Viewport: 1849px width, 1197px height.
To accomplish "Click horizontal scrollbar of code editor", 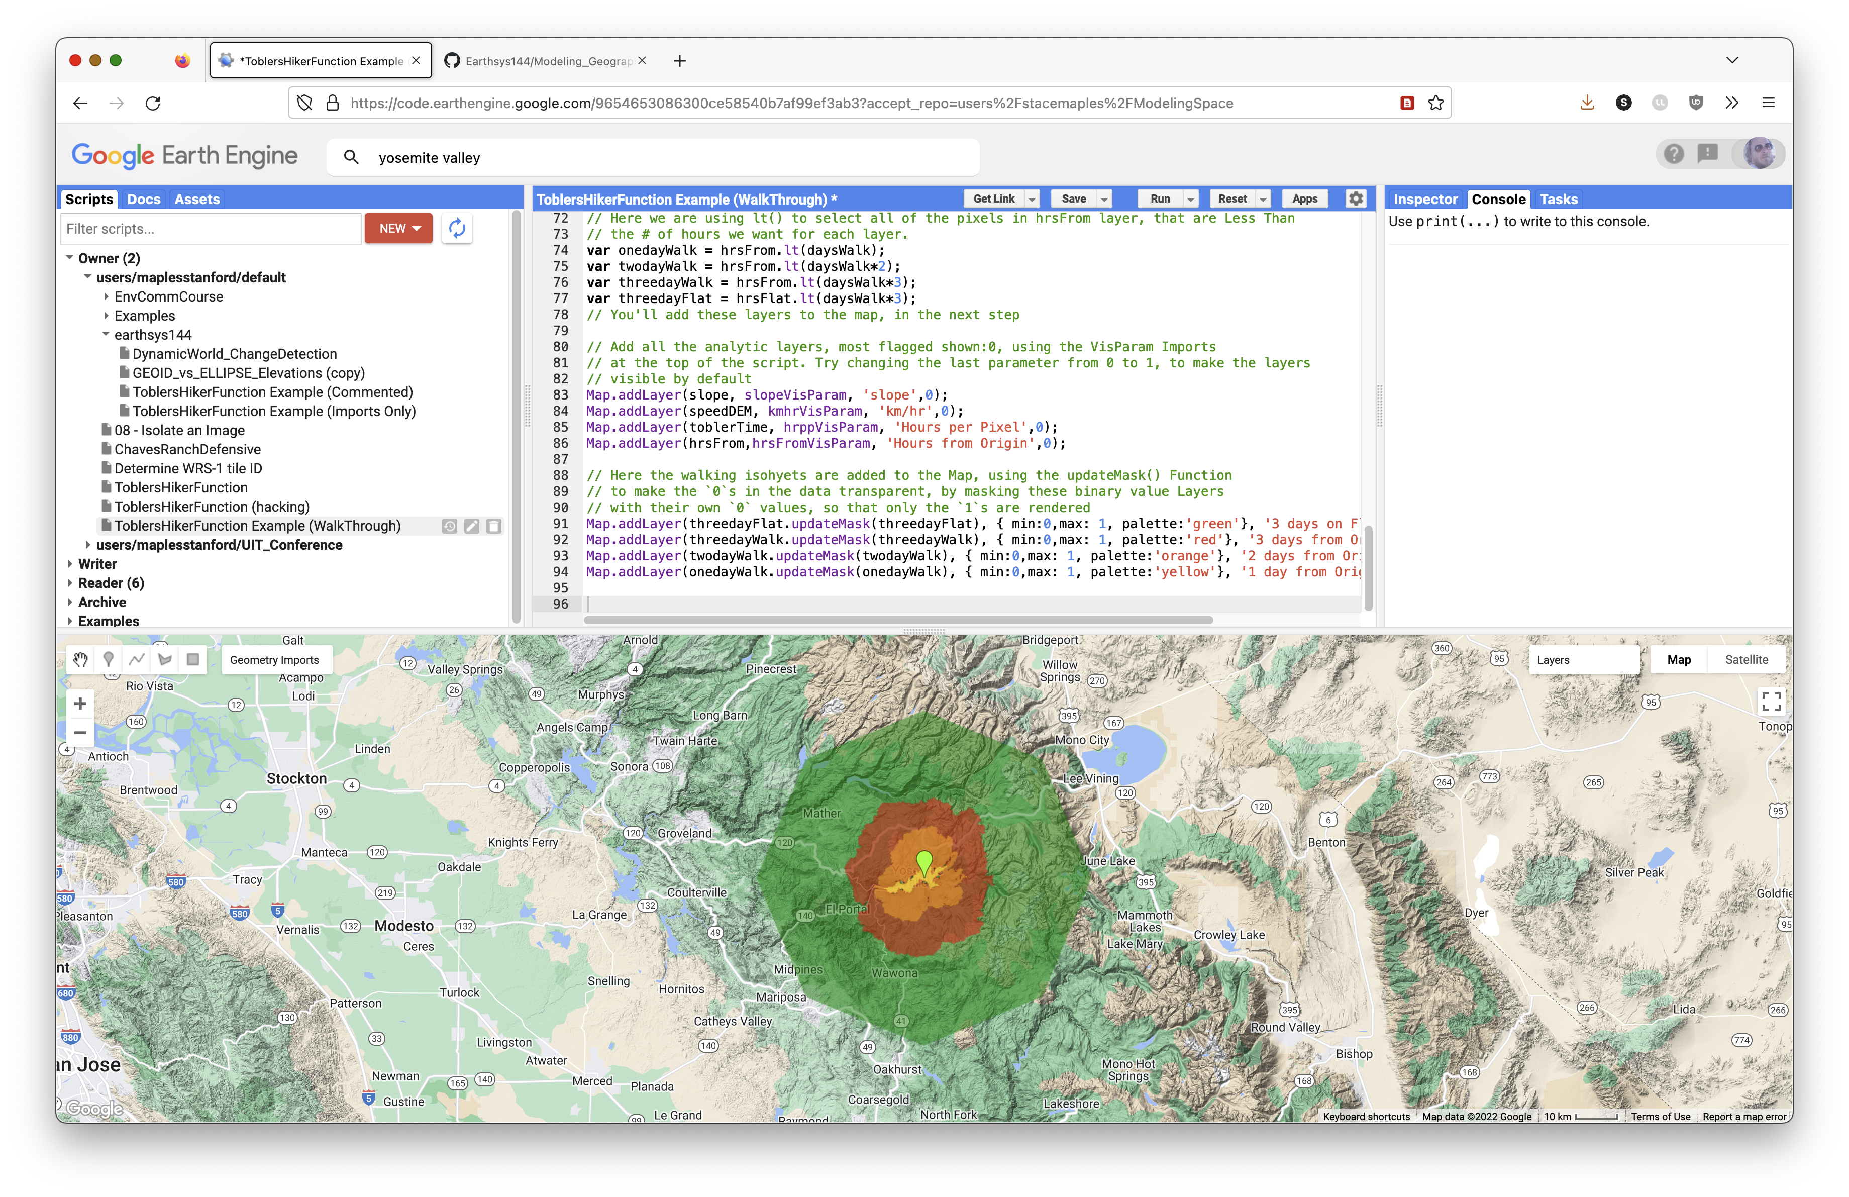I will [x=898, y=620].
